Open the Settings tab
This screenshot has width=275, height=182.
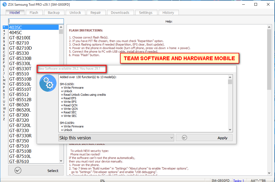click(146, 12)
